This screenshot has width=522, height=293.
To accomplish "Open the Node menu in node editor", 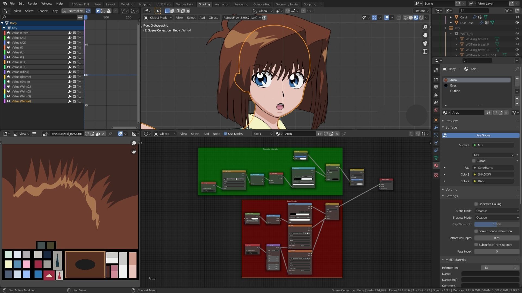I will [x=216, y=134].
